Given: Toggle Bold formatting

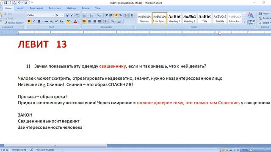Looking at the screenshot, I should pos(29,22).
